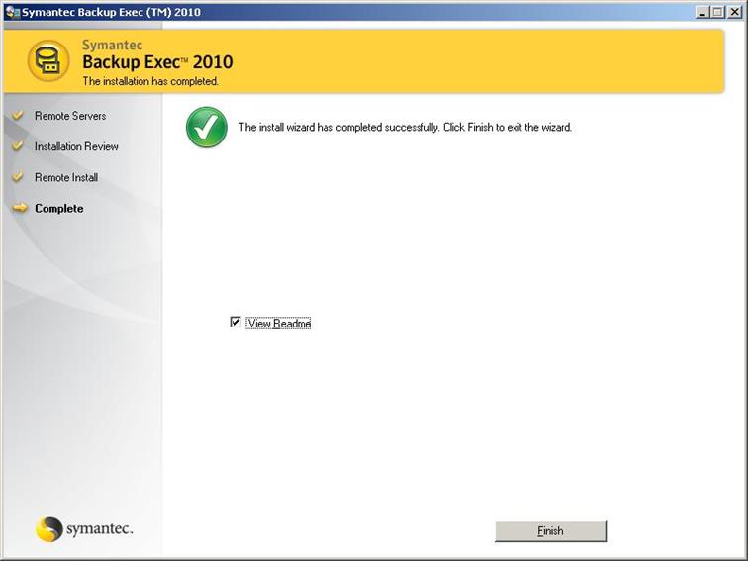The height and width of the screenshot is (561, 748).
Task: Uncheck the View Readme checkbox
Action: click(x=235, y=322)
